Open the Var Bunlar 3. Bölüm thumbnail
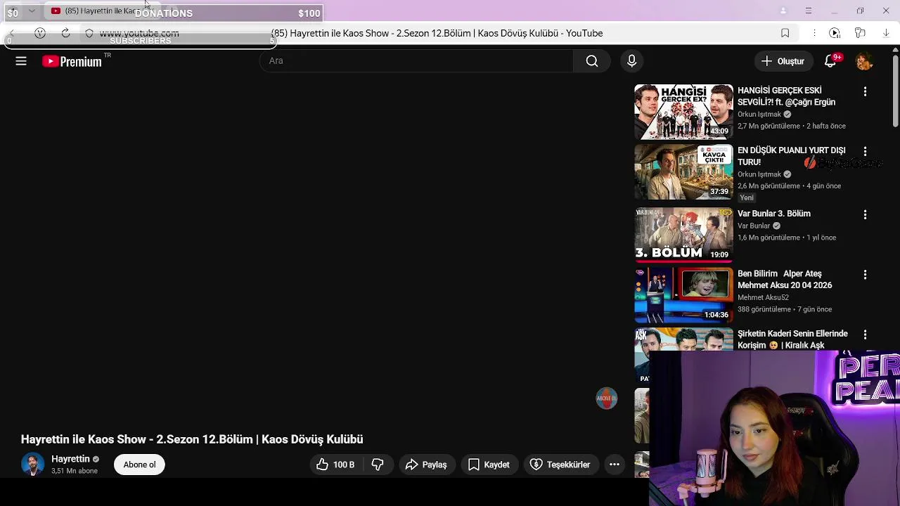 pos(683,234)
